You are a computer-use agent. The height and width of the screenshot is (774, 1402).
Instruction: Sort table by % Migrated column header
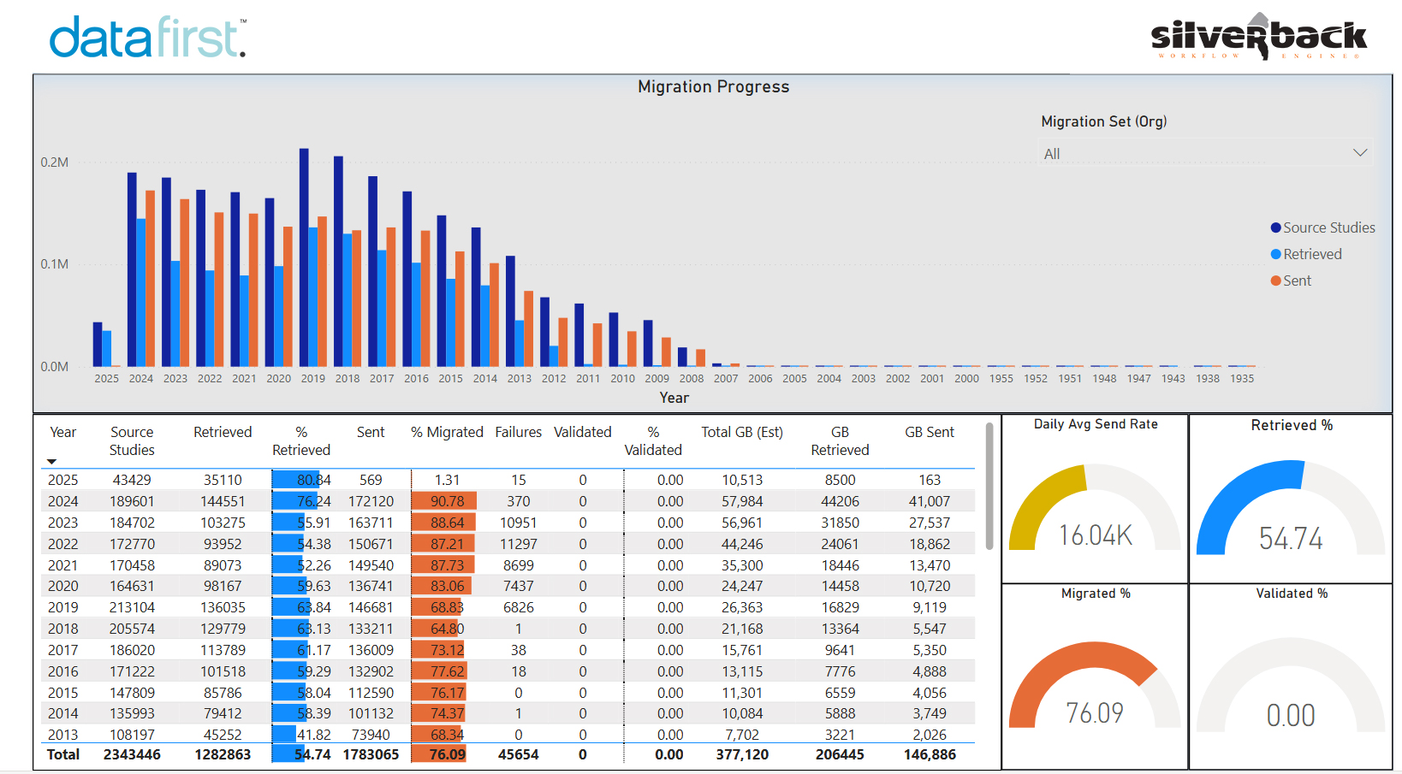pos(447,432)
